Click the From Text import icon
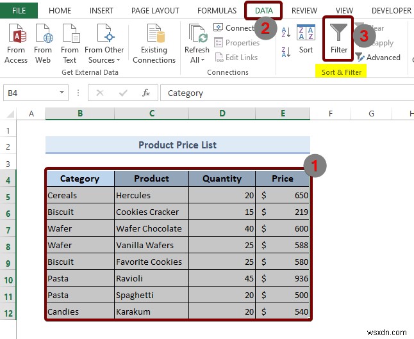The width and height of the screenshot is (414, 339). 70,33
